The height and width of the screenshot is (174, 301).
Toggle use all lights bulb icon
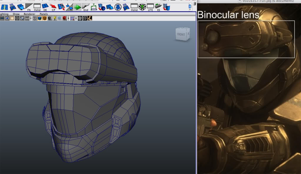(x=54, y=18)
